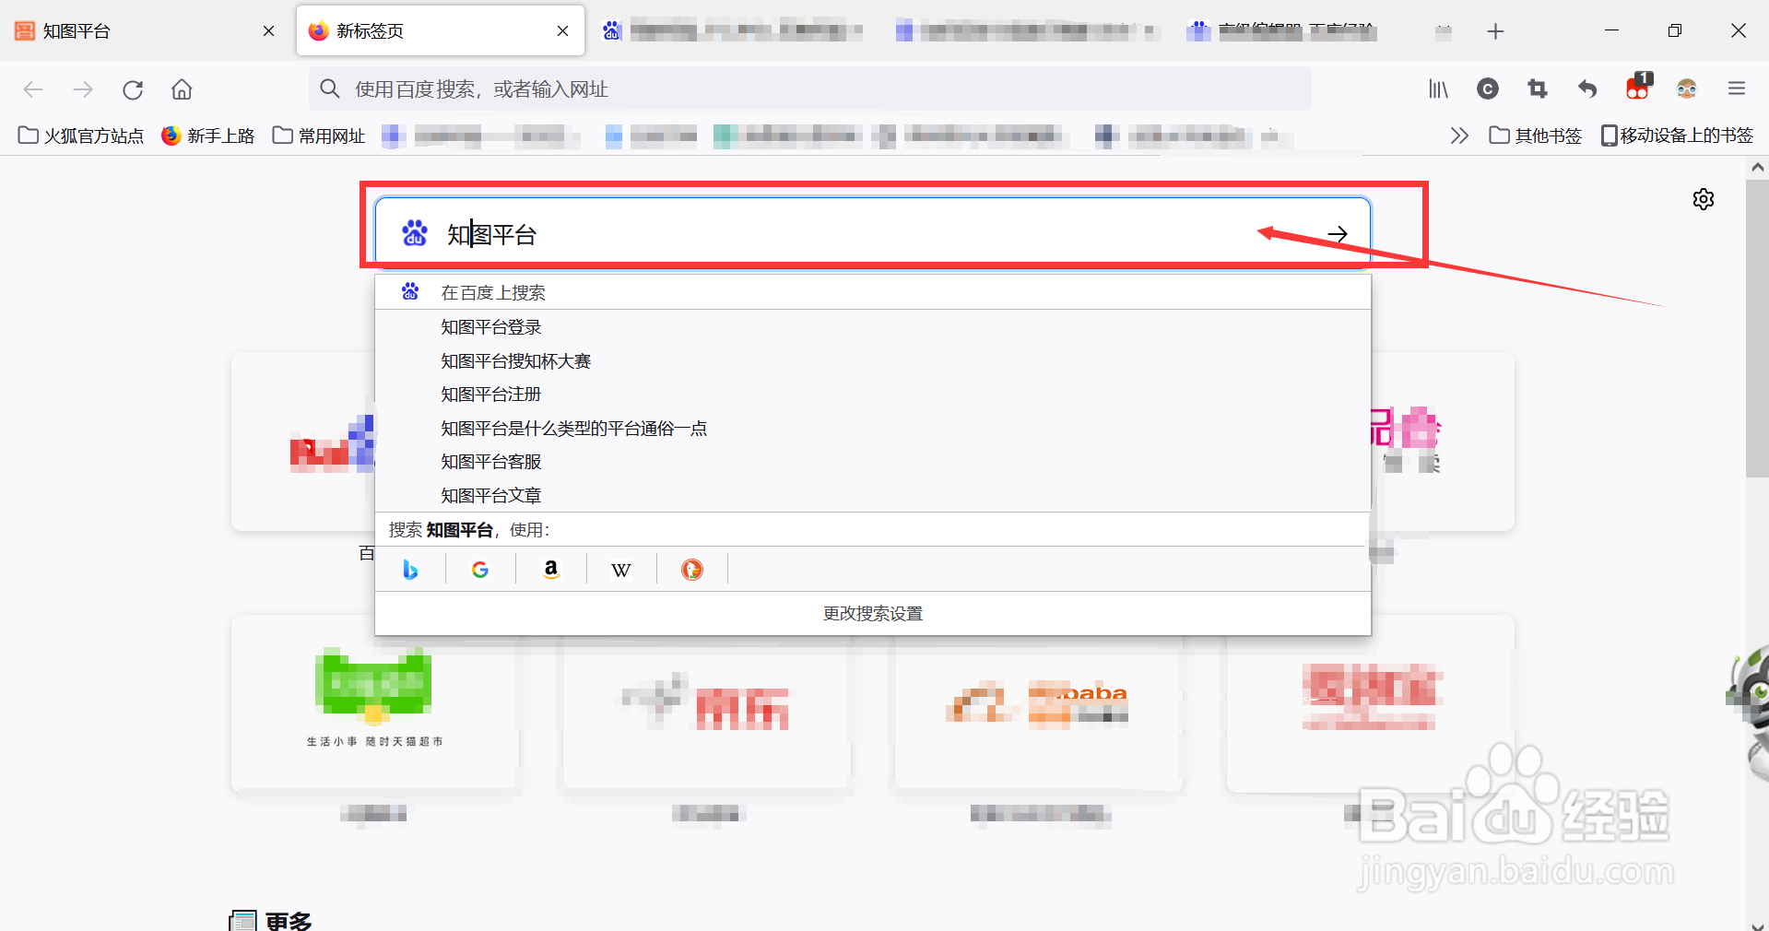This screenshot has width=1769, height=931.
Task: Open the 火狐官方站点 bookmark folder
Action: click(x=81, y=136)
